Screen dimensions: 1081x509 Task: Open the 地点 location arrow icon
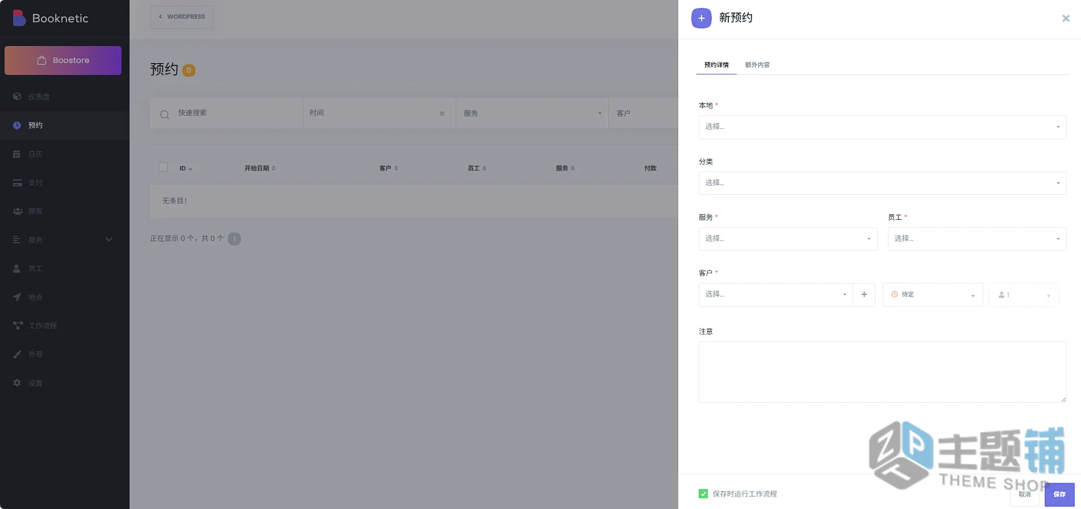(17, 297)
